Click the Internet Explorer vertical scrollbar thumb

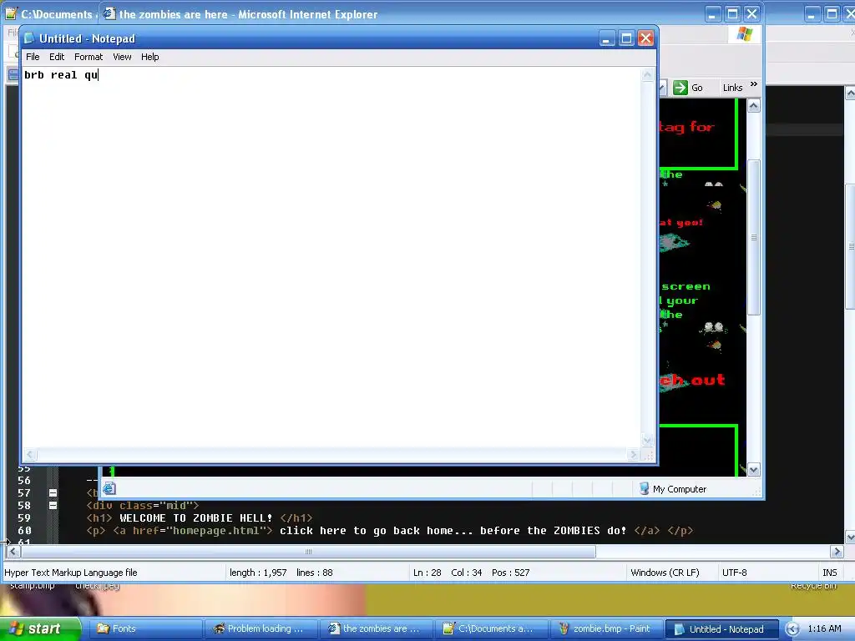754,237
